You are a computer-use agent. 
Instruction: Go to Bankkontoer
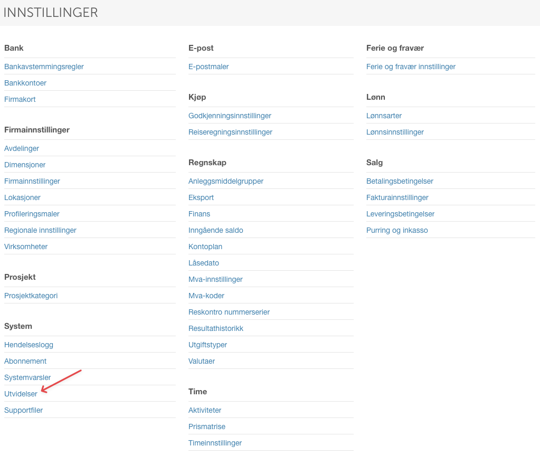[25, 83]
